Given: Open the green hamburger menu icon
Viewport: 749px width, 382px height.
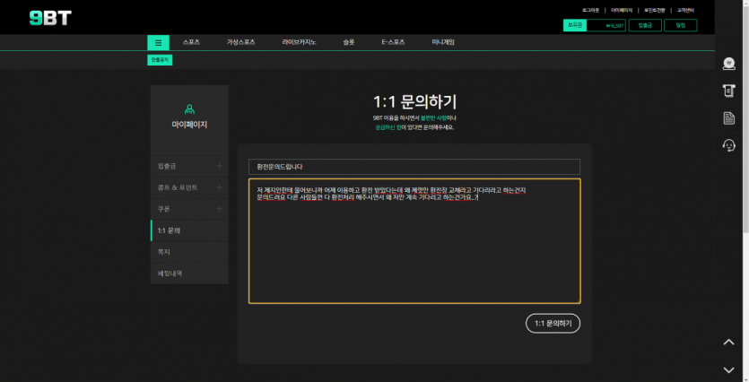Looking at the screenshot, I should 158,42.
